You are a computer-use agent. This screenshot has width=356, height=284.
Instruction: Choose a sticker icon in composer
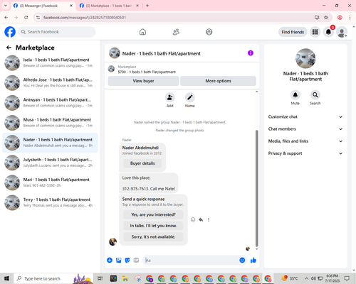click(x=127, y=261)
